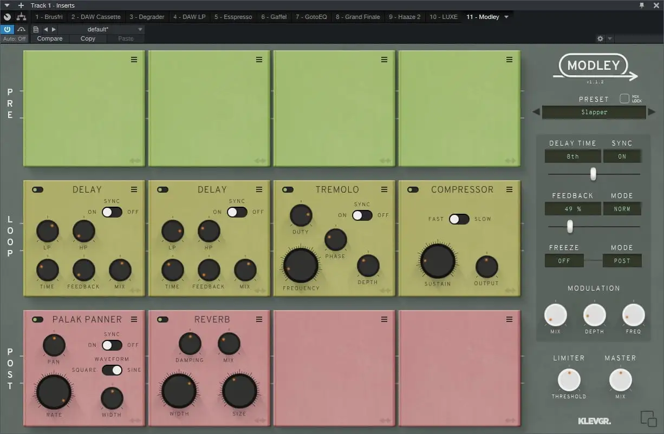Click the resize window icon near KLEVGR logo

[648, 419]
